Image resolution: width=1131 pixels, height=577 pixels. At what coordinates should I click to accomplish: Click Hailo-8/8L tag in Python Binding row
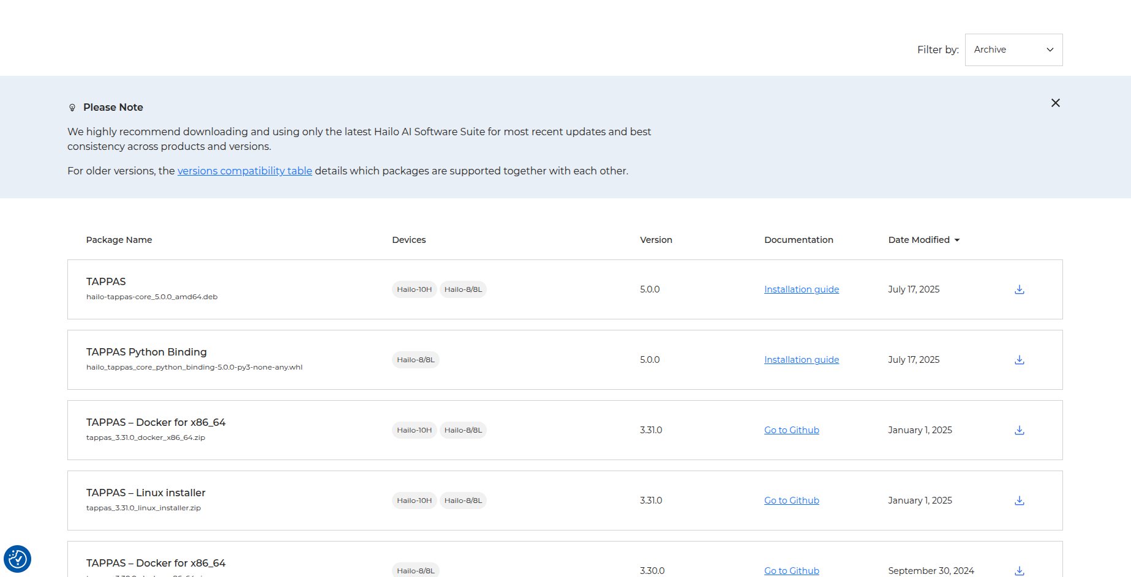[415, 360]
